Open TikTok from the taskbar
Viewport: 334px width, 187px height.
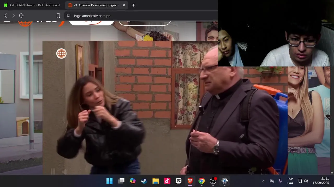(167, 181)
